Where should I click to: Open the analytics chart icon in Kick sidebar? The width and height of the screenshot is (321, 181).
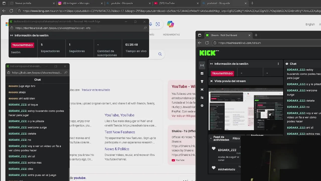click(202, 73)
